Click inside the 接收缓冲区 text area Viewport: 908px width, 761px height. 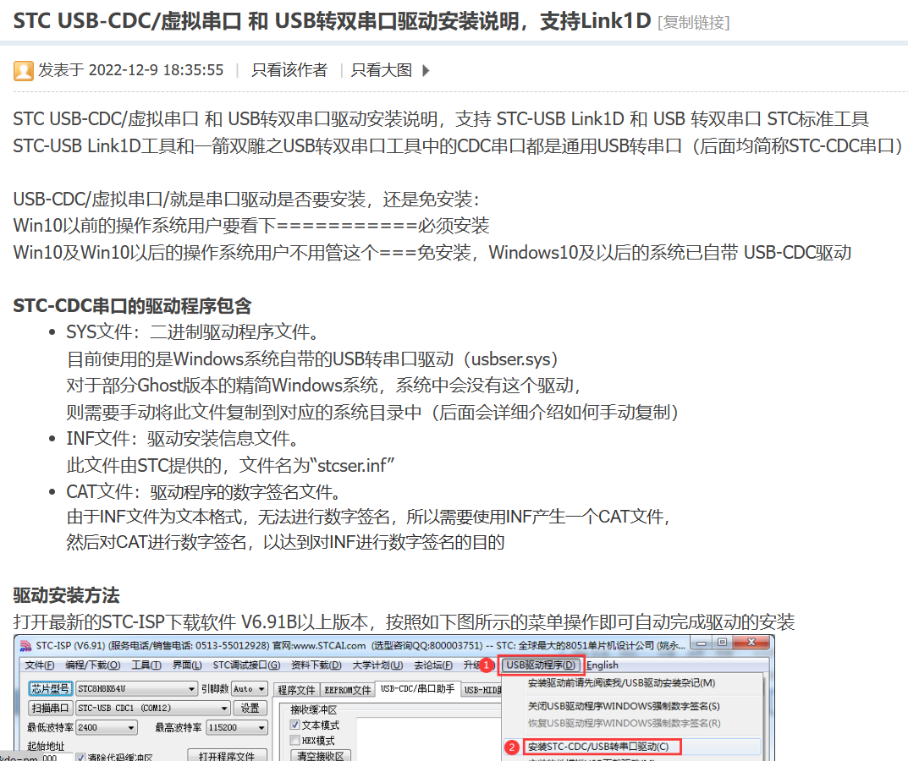point(428,739)
